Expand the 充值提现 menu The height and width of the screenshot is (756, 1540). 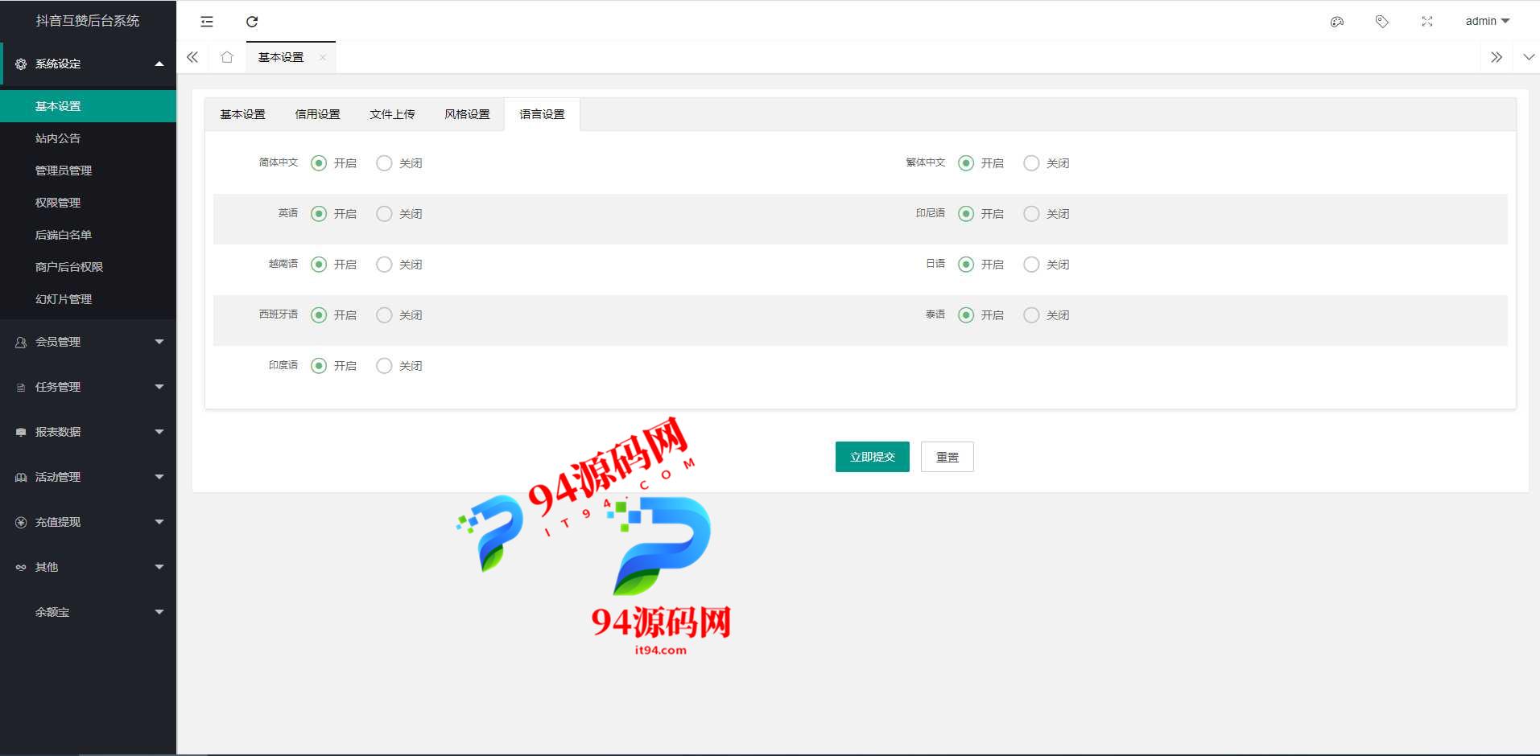[159, 522]
